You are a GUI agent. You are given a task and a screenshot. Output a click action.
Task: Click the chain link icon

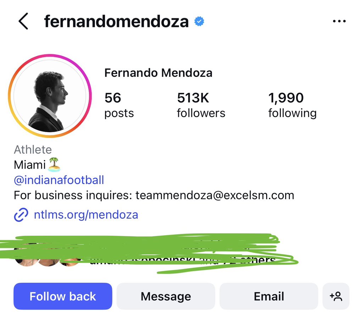click(21, 215)
